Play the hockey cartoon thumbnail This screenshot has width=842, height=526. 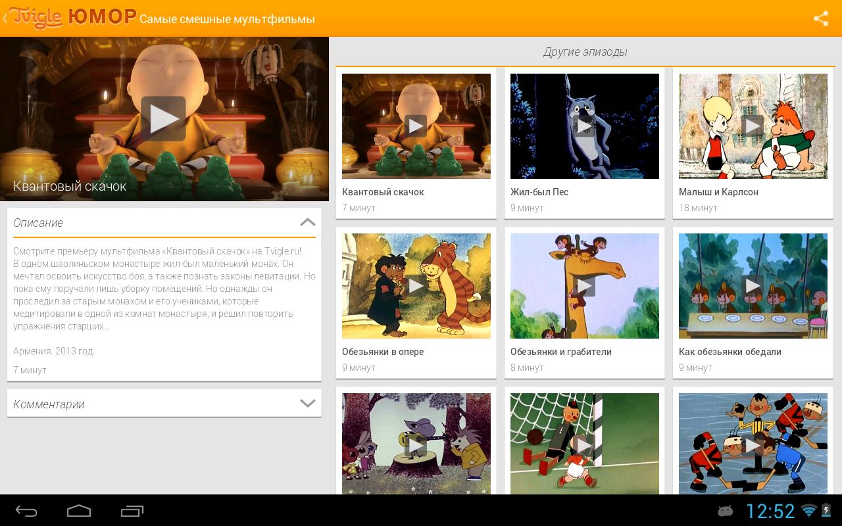753,444
